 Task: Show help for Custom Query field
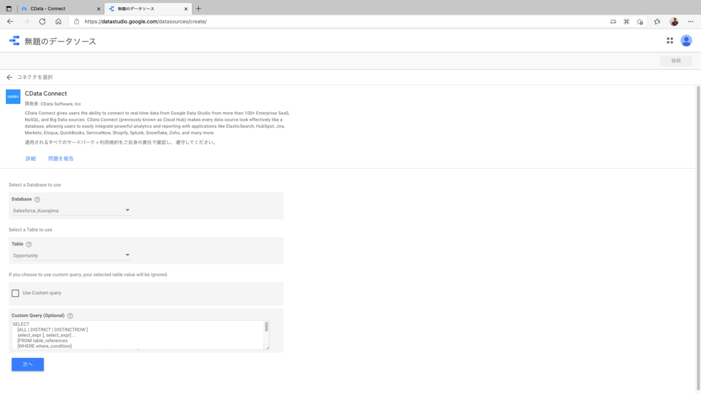(70, 316)
